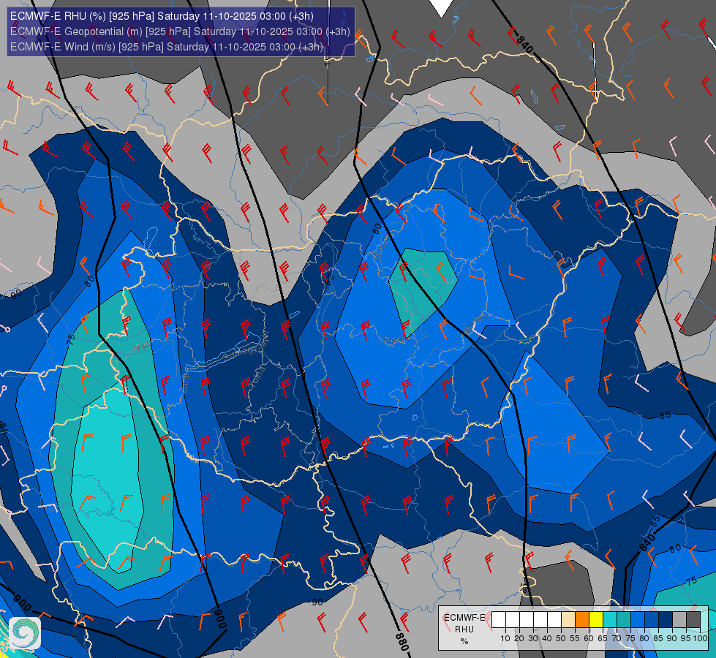Click legend tick label 55
Image resolution: width=716 pixels, height=658 pixels.
pos(575,638)
